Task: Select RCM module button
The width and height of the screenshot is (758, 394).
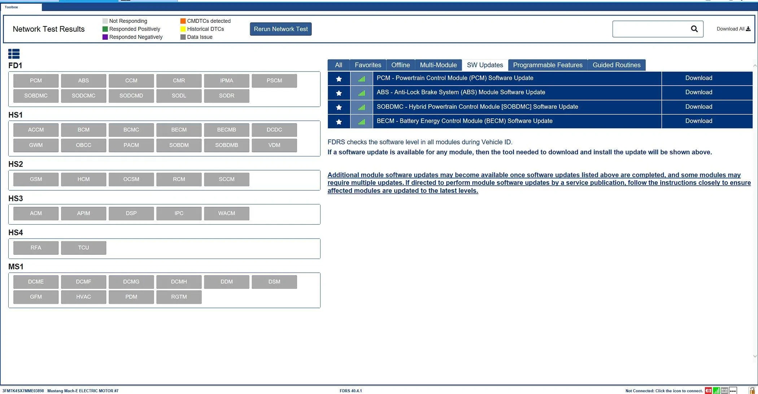Action: pyautogui.click(x=179, y=179)
